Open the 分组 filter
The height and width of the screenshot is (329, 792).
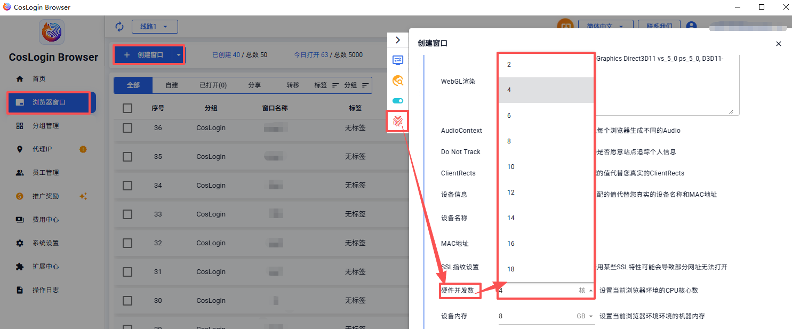(356, 85)
